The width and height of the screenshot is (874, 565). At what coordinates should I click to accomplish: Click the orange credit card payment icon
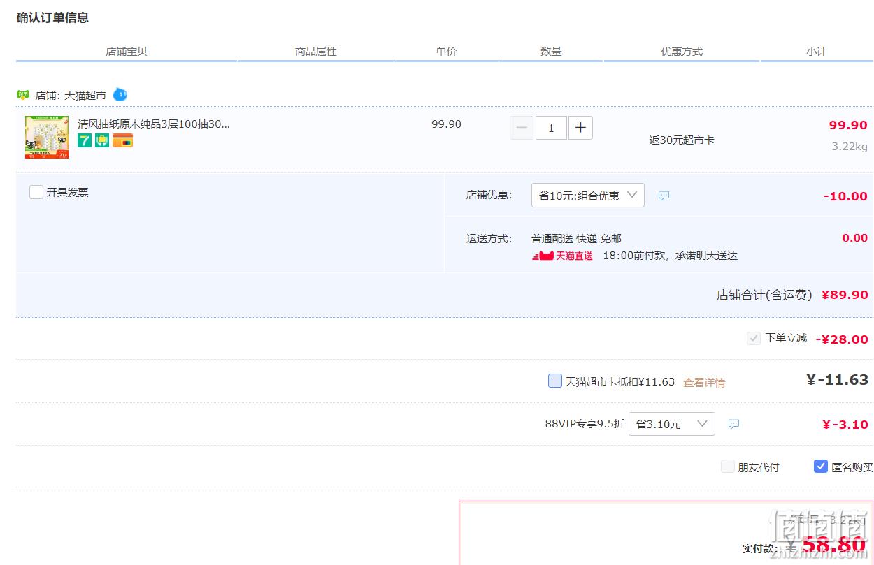pos(122,140)
